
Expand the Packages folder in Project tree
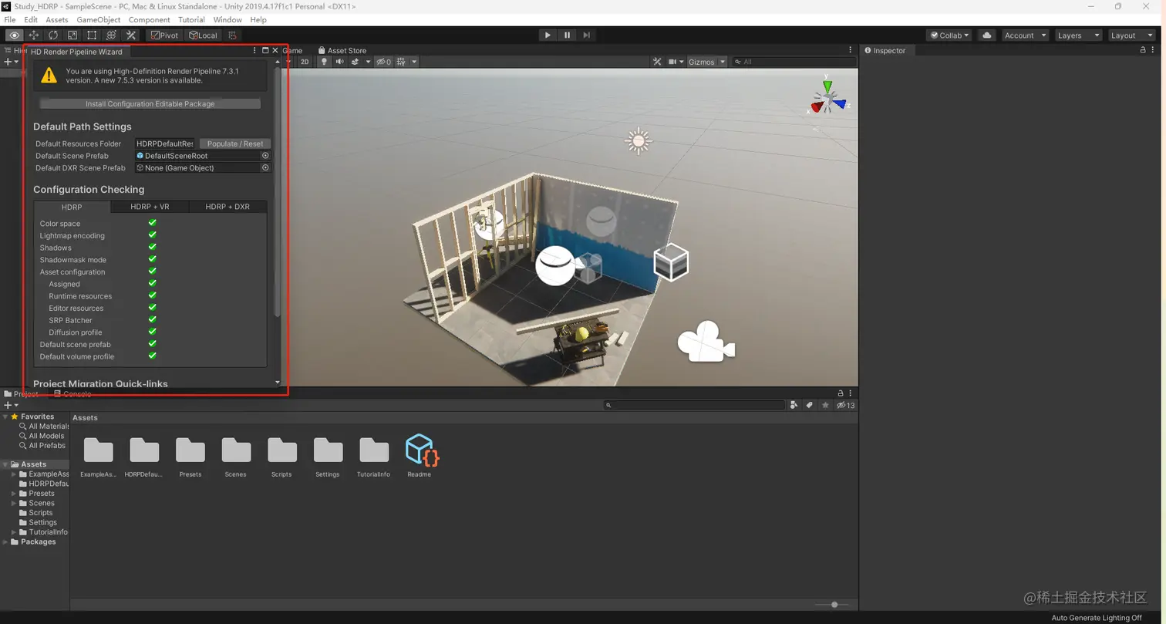(x=5, y=541)
